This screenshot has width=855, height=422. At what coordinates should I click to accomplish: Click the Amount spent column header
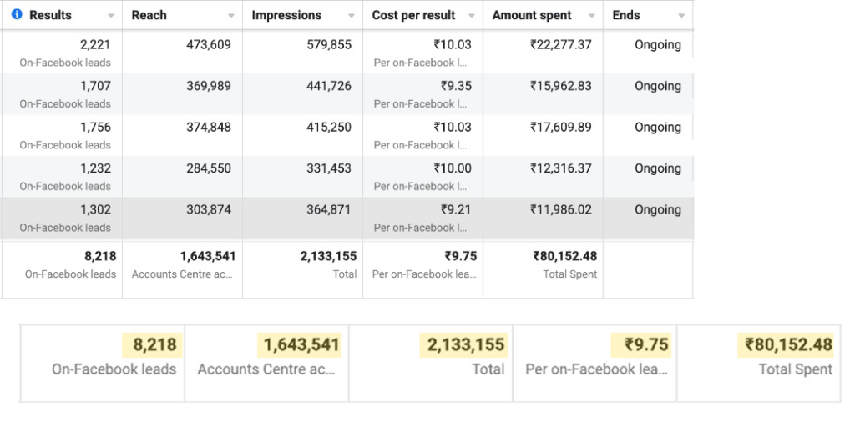point(532,15)
